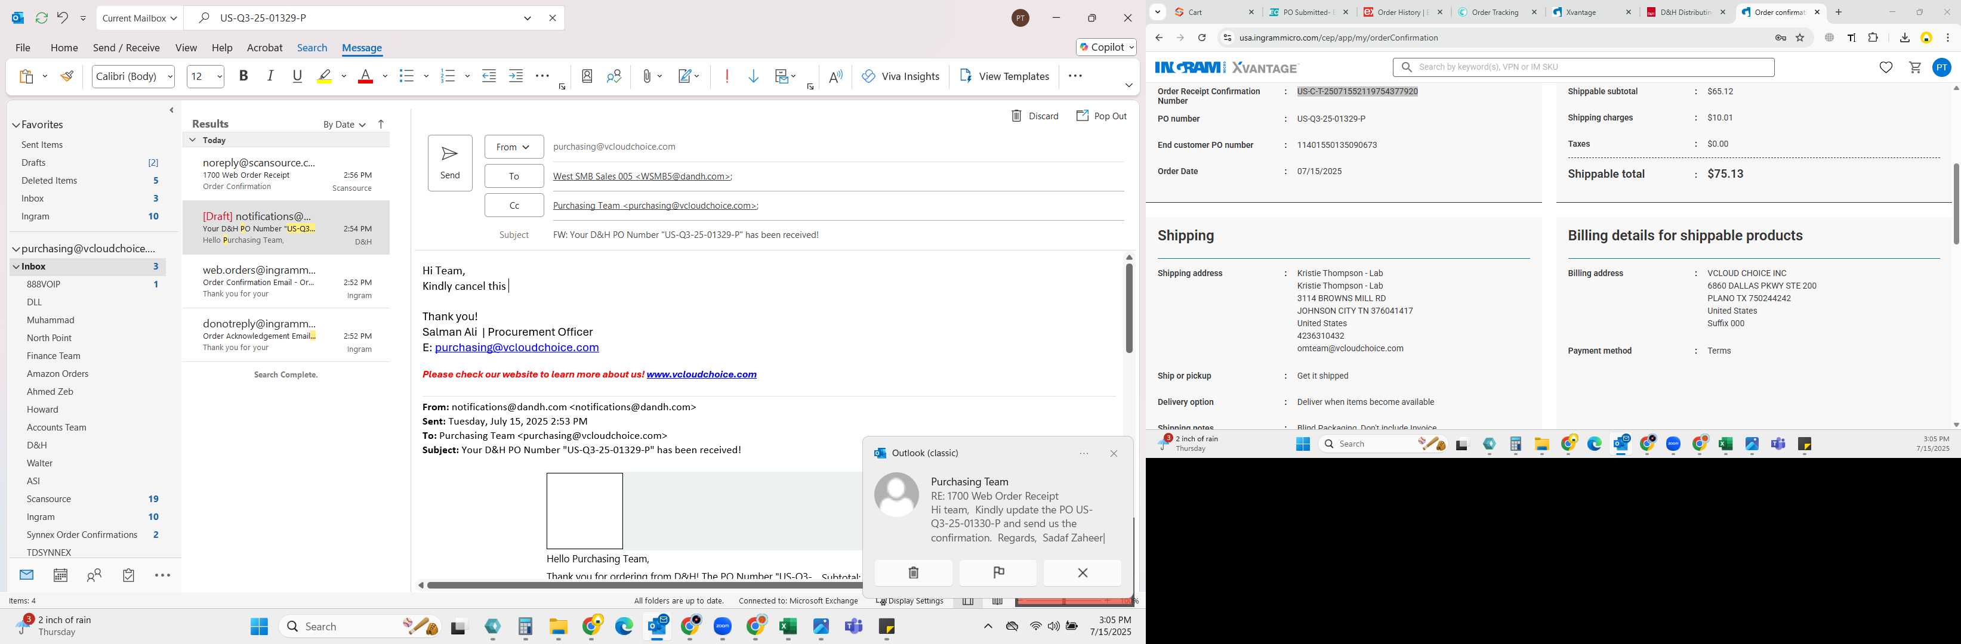Open the font size 12 dropdown
This screenshot has height=644, width=1961.
coord(219,76)
